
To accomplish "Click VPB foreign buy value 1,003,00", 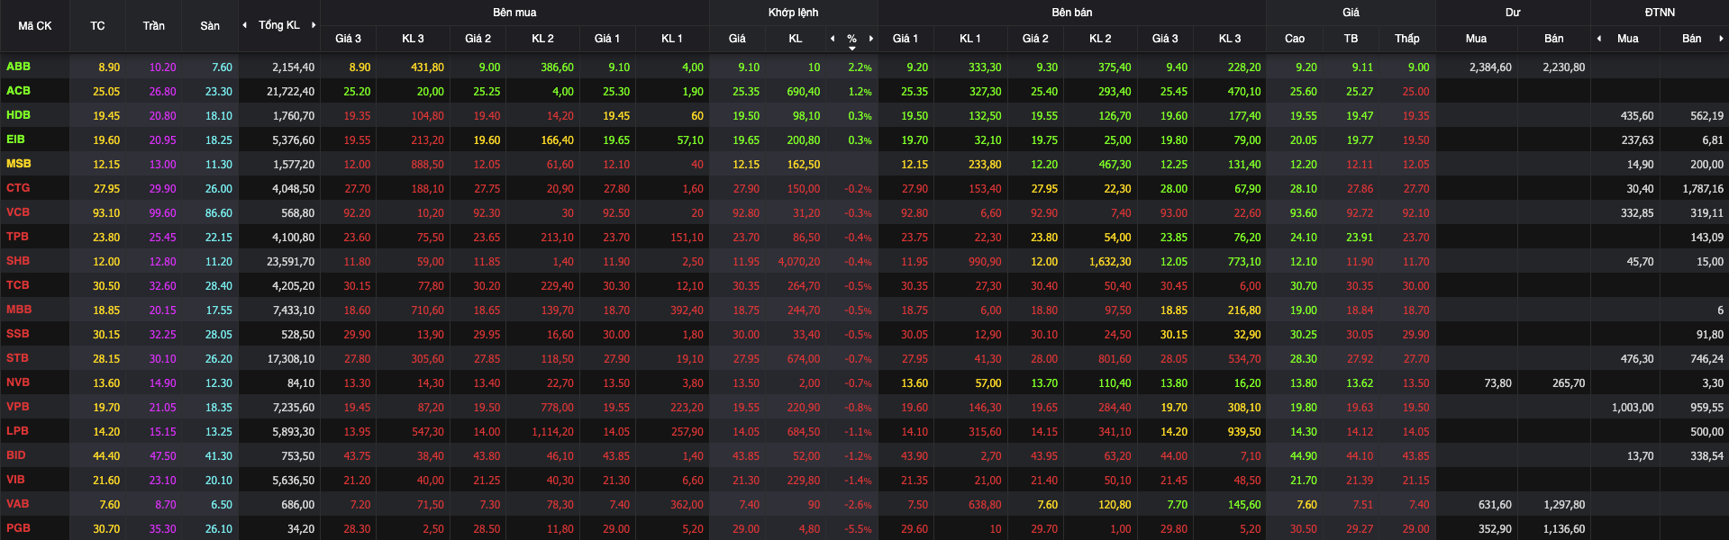I will click(x=1633, y=408).
